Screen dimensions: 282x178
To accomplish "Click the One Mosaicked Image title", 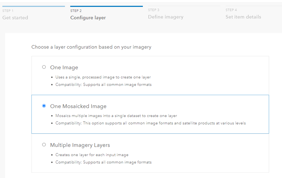I will [78, 106].
